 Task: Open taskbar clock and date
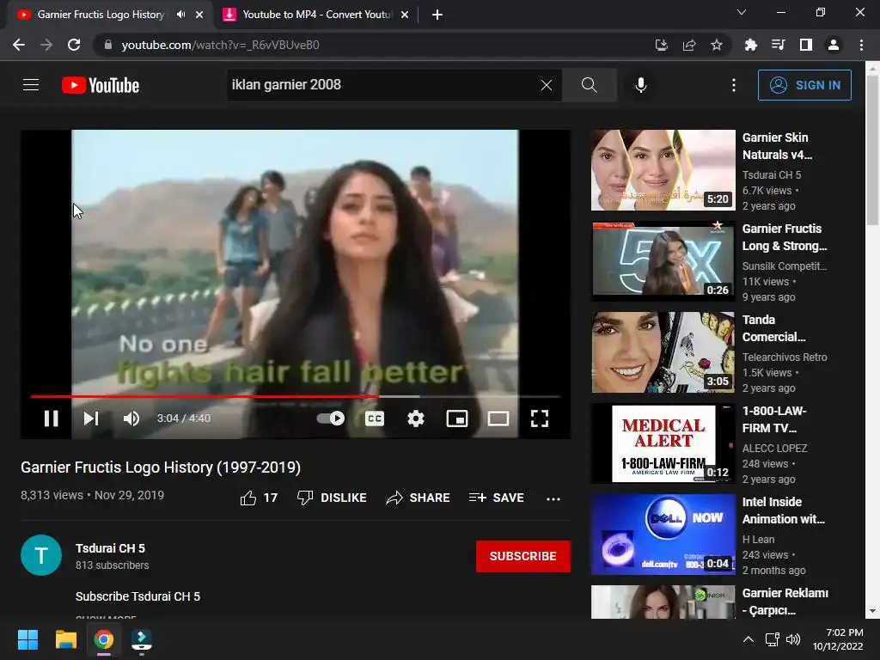838,639
